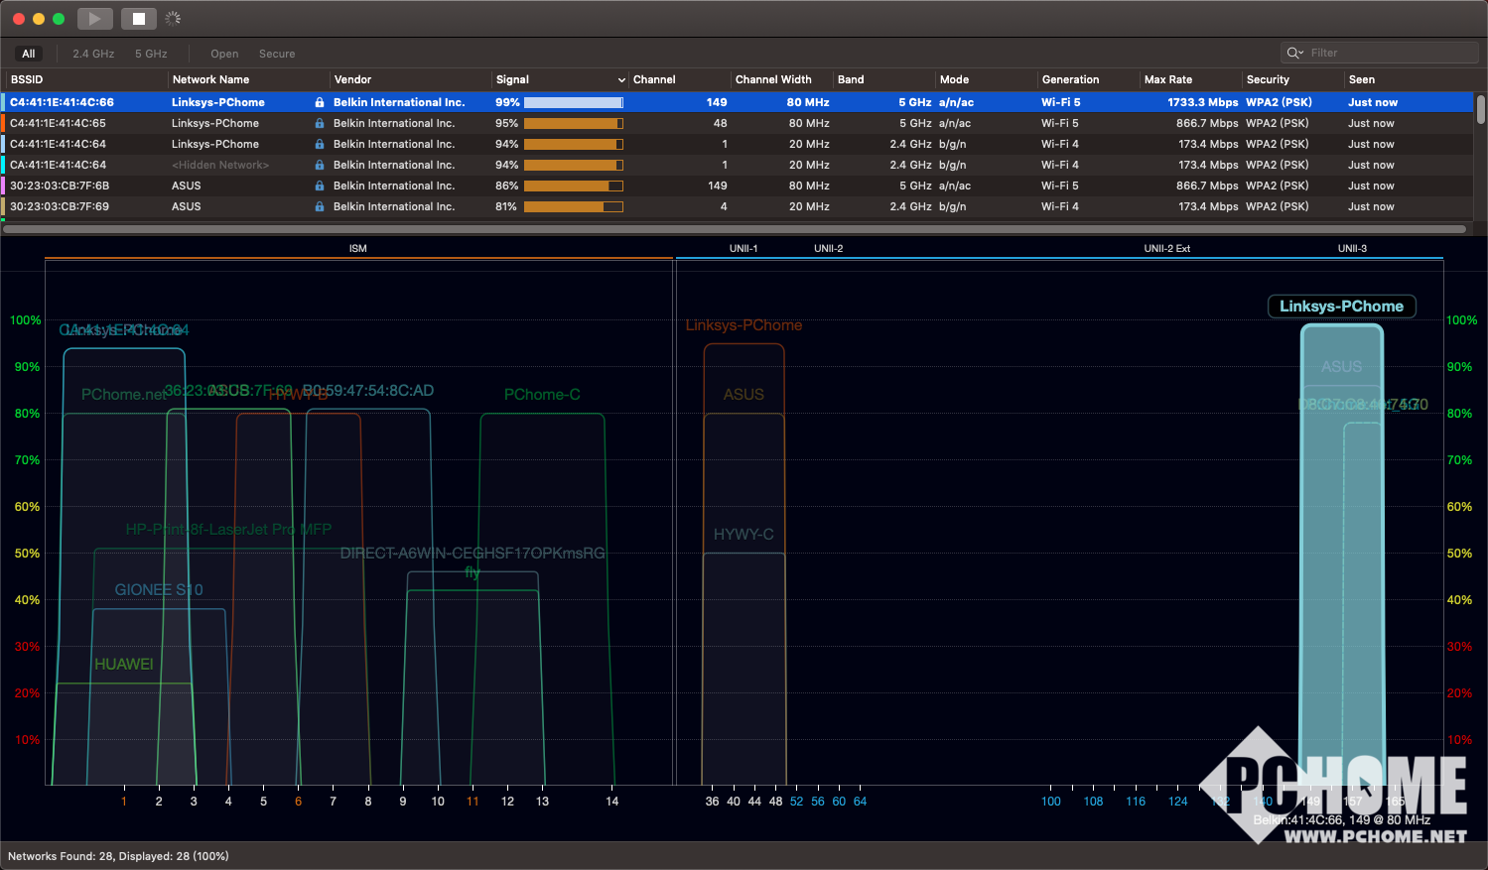Click channel 100 on the graph axis
The image size is (1488, 870).
point(1051,802)
